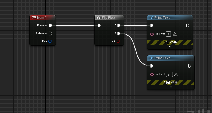The width and height of the screenshot is (212, 113).
Task: Click the Pressed label on Num 1
Action: coord(42,25)
